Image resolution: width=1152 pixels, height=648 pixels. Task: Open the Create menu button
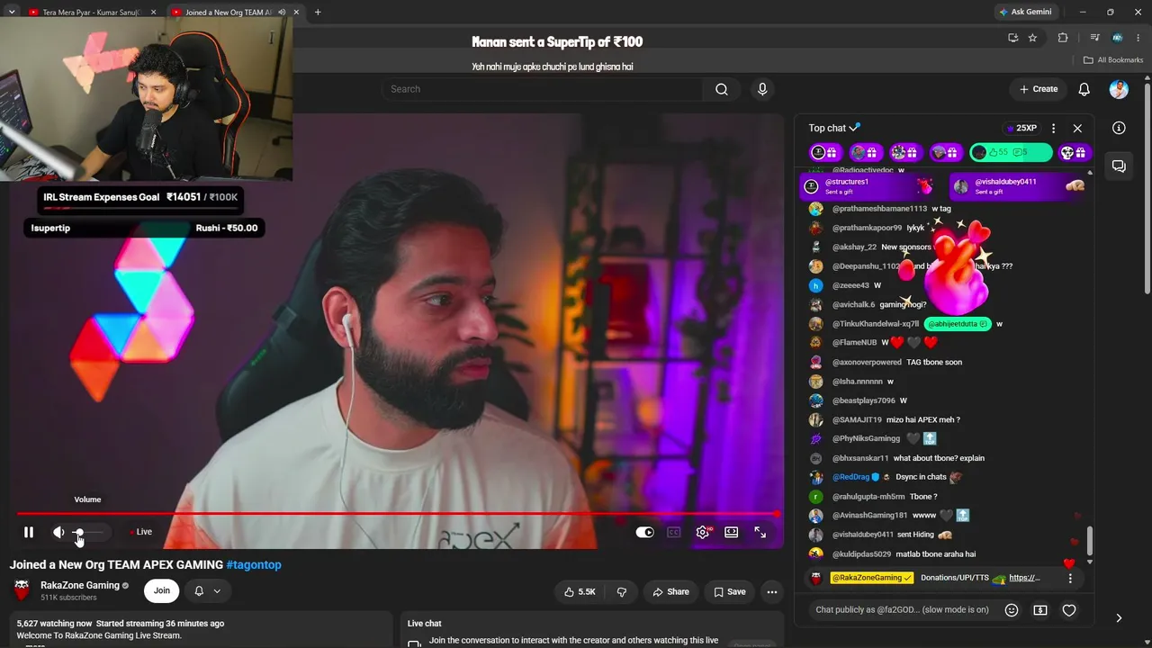tap(1039, 89)
